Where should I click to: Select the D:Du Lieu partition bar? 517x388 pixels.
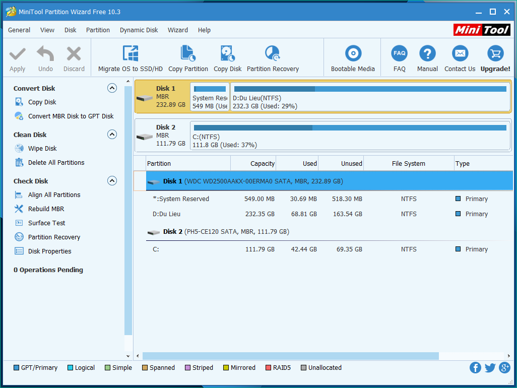[370, 97]
